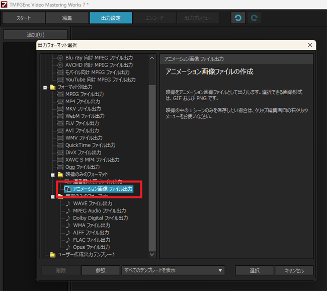Select the ユーザー作成出力テンプレート label
This screenshot has width=327, height=291.
tap(87, 255)
